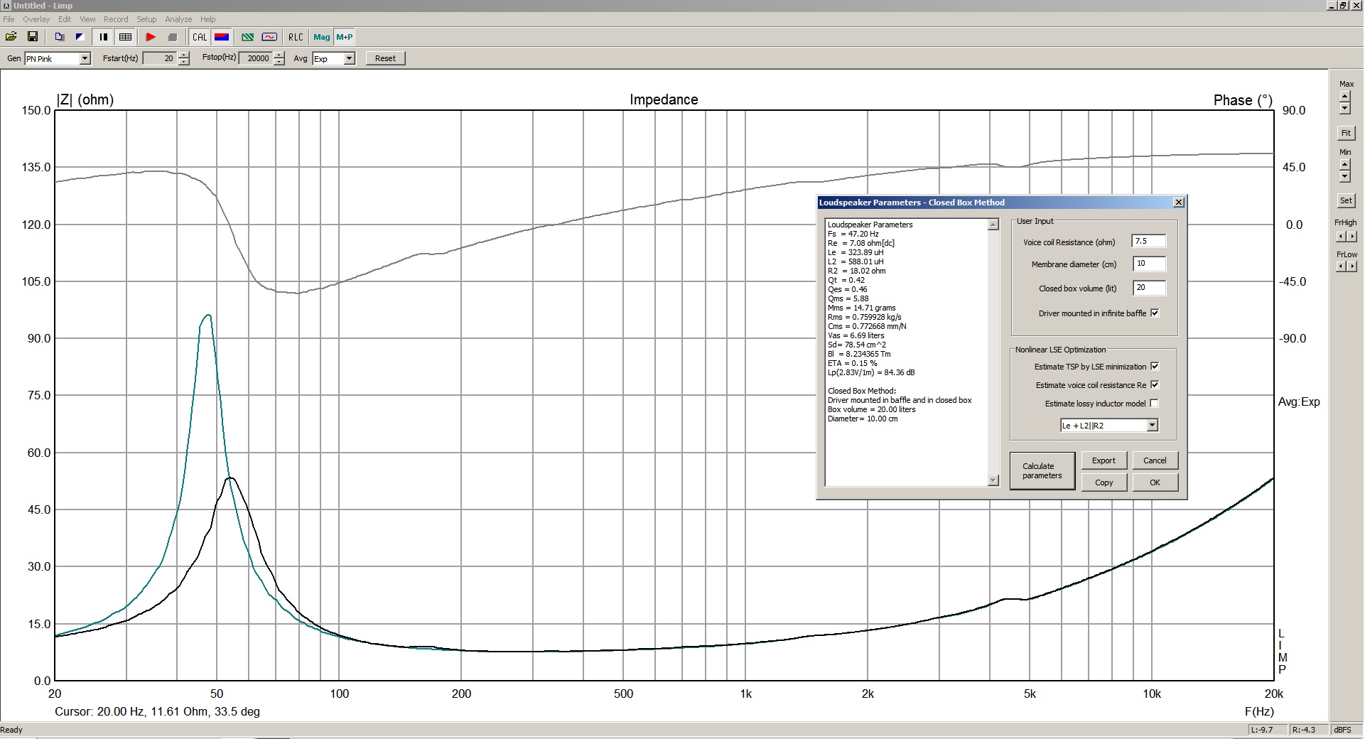Click the CAL calibrate toolbar button

(x=200, y=37)
